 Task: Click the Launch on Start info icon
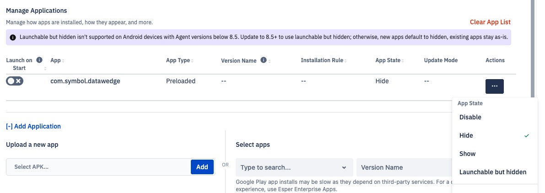(39, 60)
